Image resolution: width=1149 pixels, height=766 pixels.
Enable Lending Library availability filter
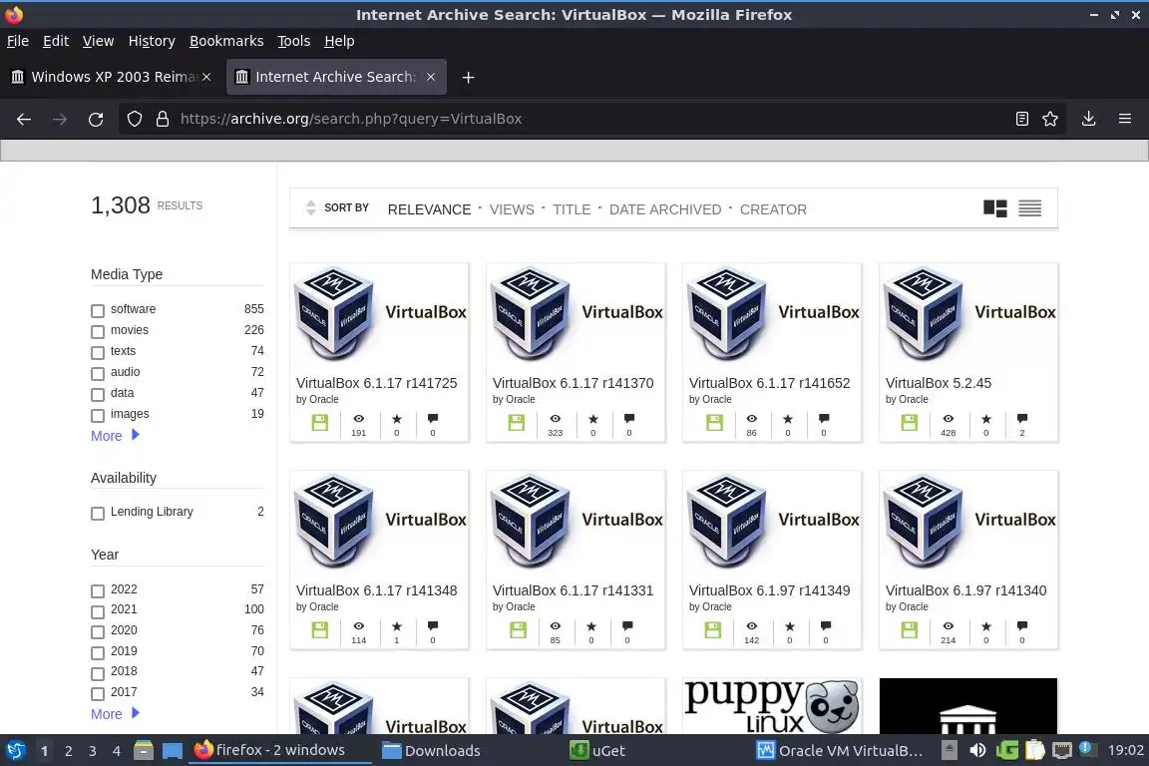(98, 513)
